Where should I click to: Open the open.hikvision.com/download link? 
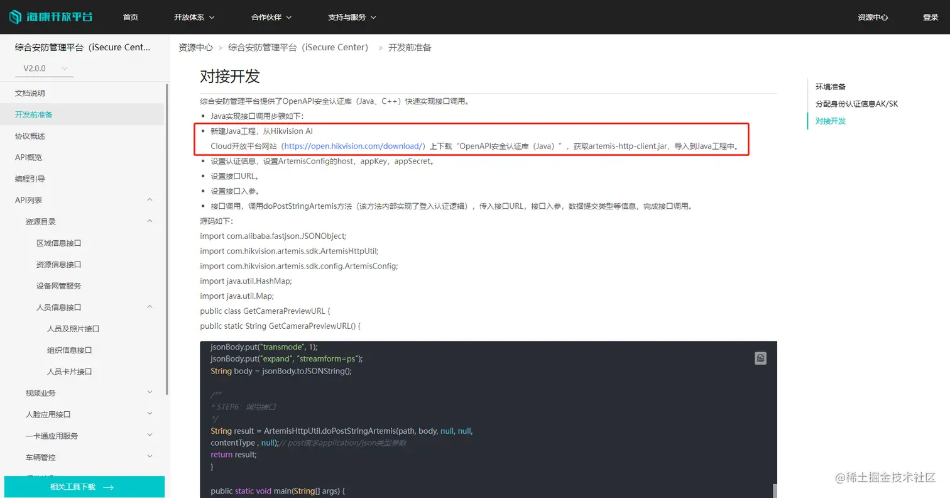(354, 146)
